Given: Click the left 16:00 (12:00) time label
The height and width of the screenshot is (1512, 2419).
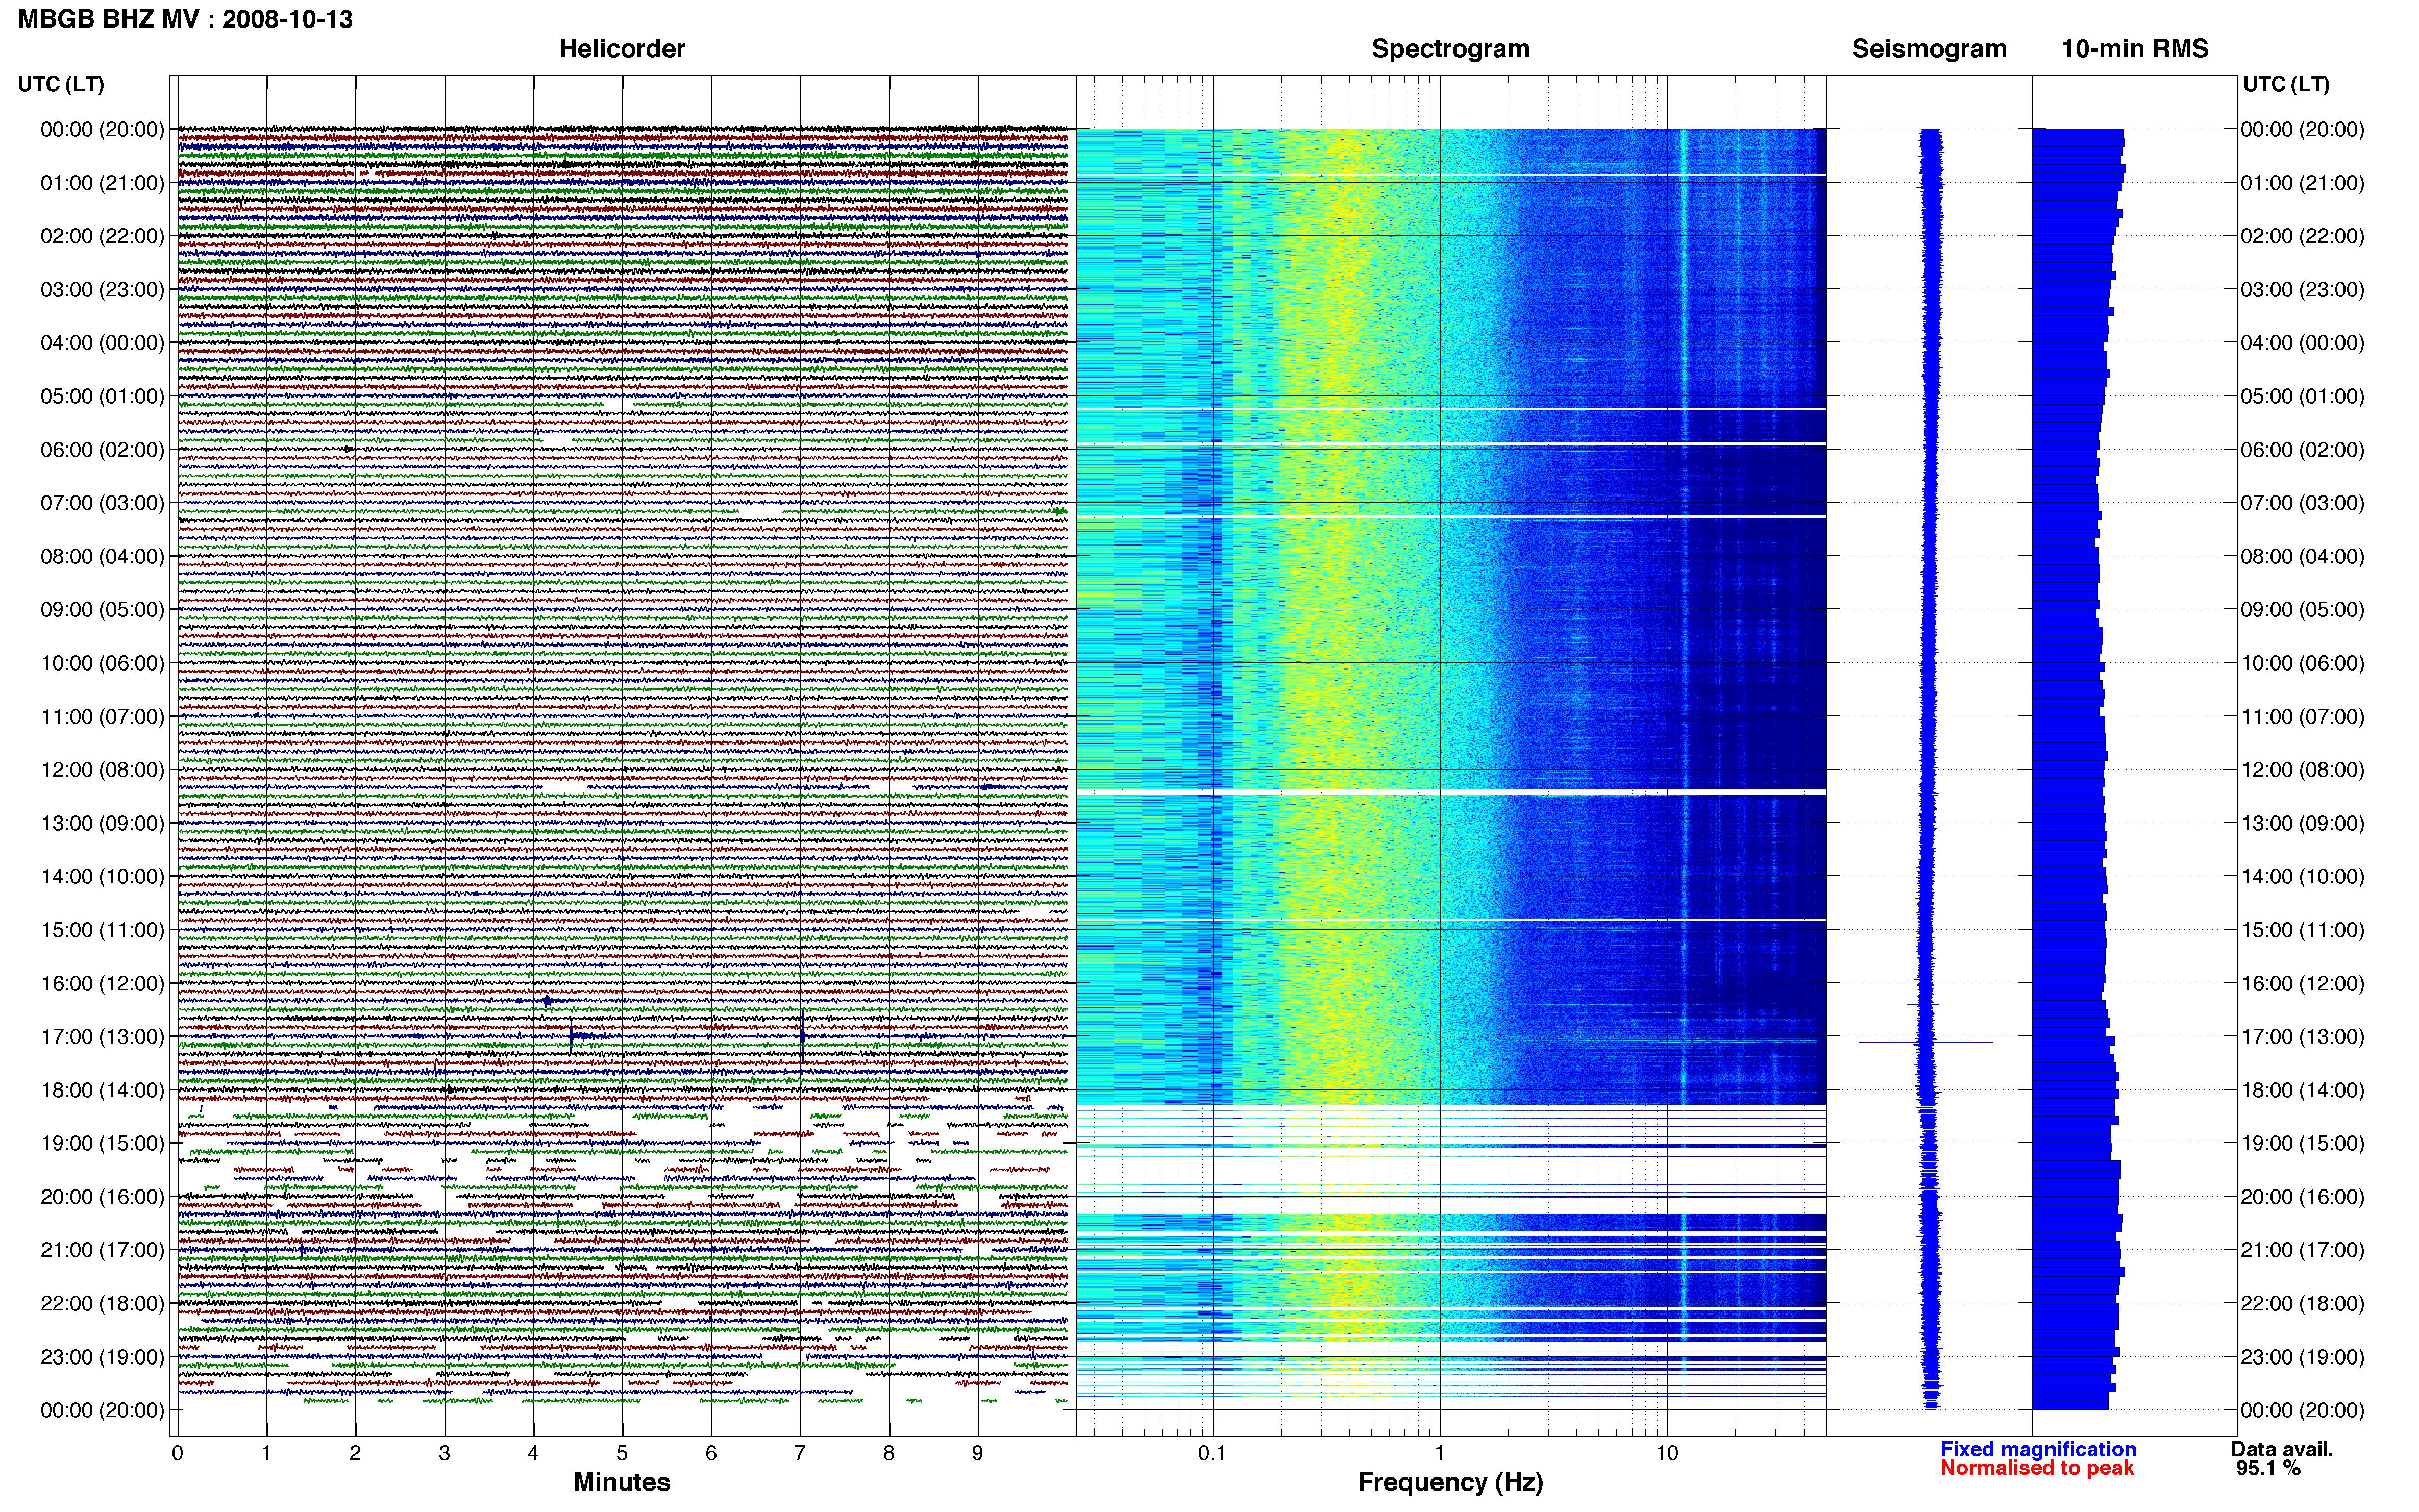Looking at the screenshot, I should point(102,983).
